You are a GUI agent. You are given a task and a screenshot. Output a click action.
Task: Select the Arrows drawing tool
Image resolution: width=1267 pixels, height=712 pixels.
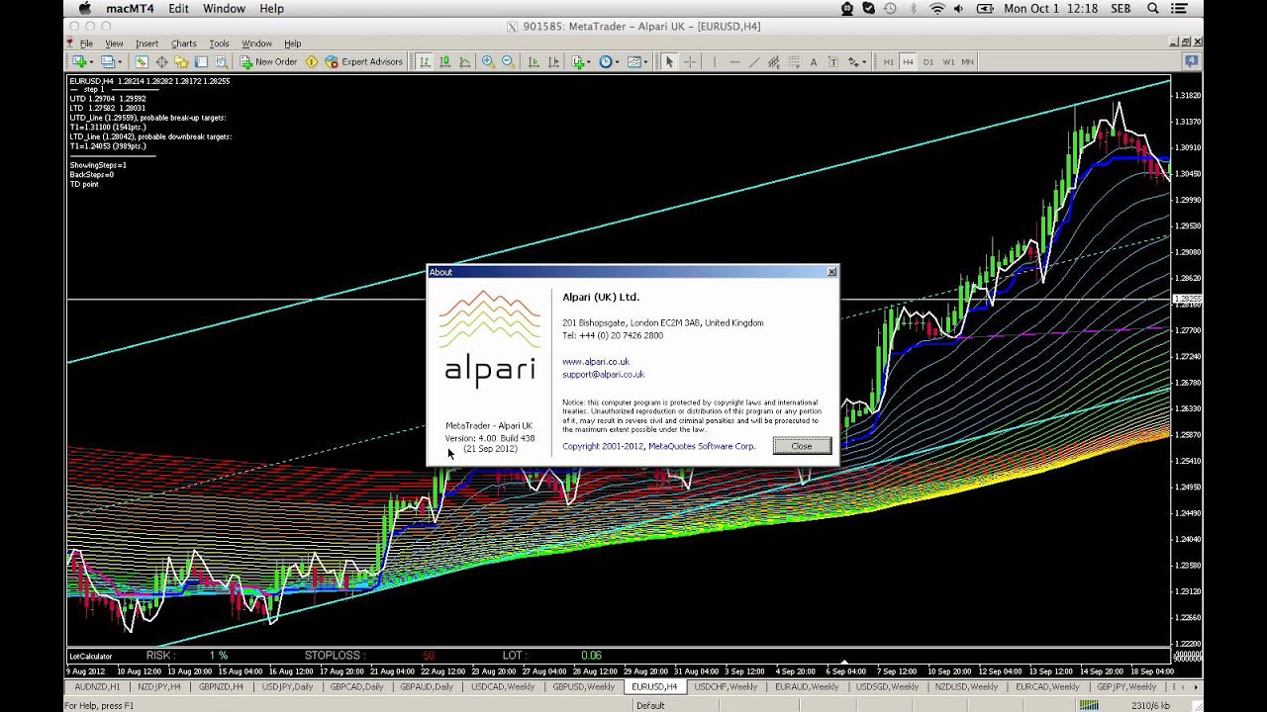tap(853, 61)
